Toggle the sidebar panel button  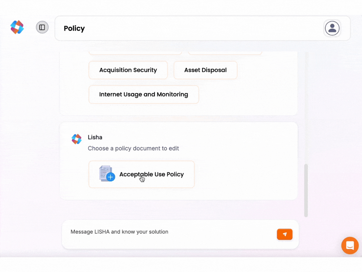[x=42, y=27]
